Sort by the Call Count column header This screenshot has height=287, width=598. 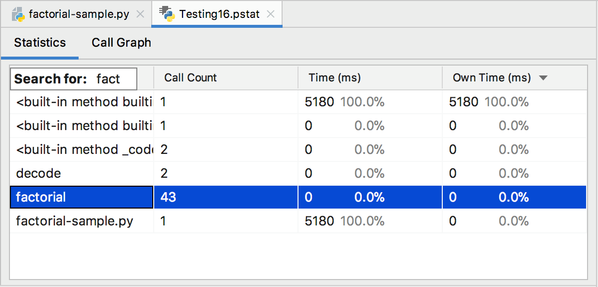coord(191,78)
